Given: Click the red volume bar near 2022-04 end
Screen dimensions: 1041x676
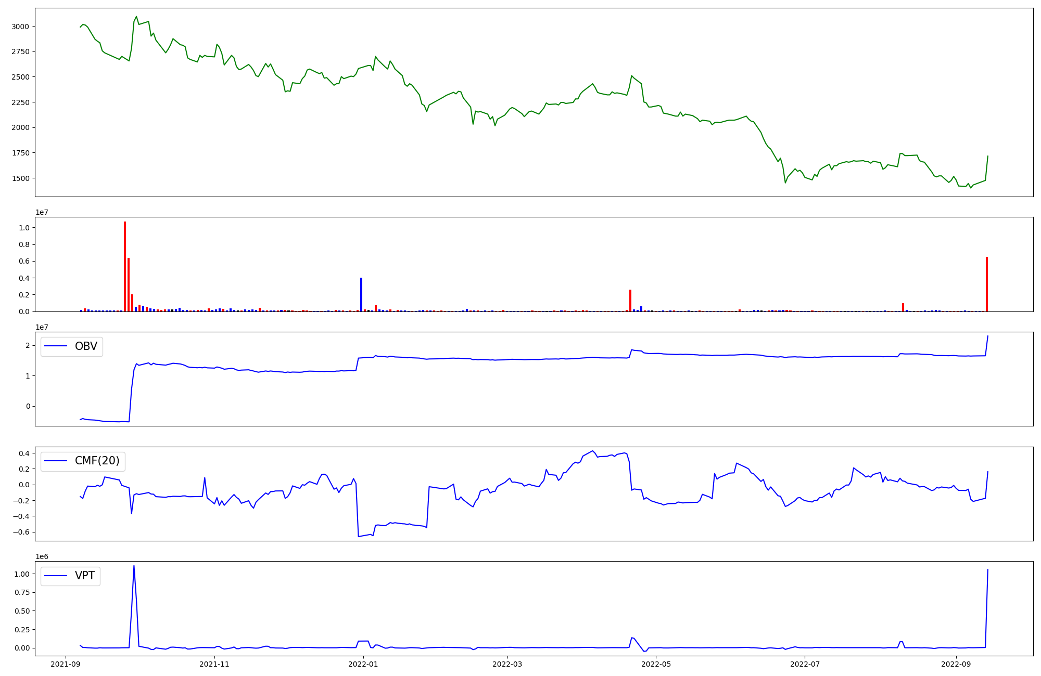Looking at the screenshot, I should click(x=630, y=301).
